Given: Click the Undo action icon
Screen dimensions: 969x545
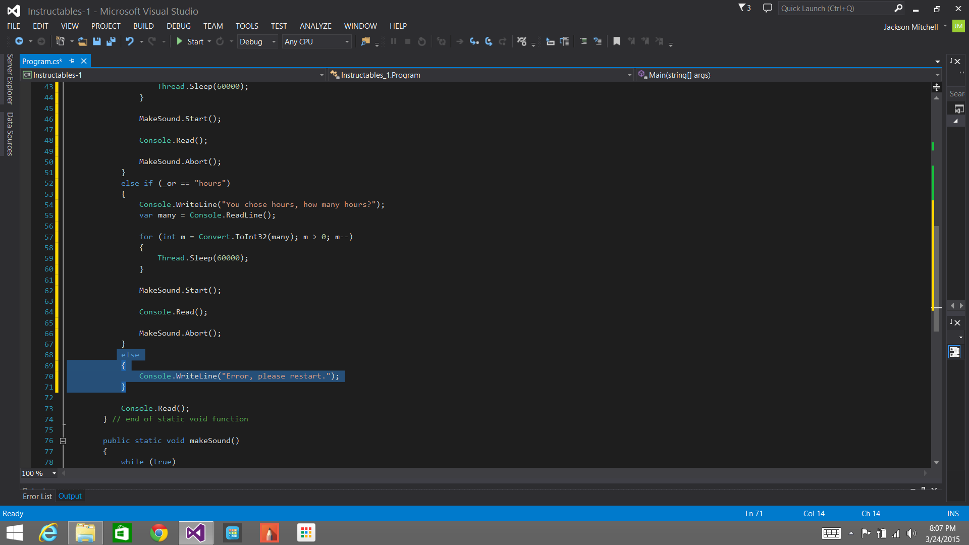Looking at the screenshot, I should (130, 41).
